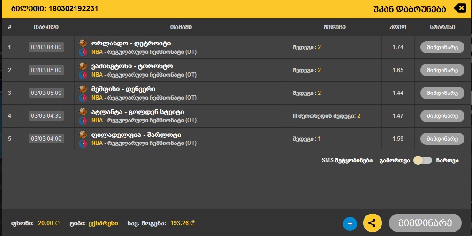
Task: Click the ticket number 180302192231
Action: 73,8
